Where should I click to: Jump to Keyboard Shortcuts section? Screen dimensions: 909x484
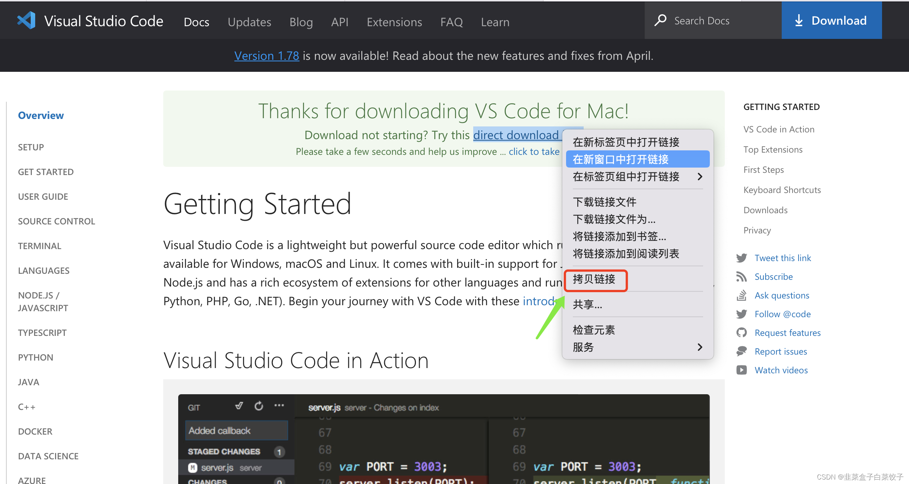782,190
